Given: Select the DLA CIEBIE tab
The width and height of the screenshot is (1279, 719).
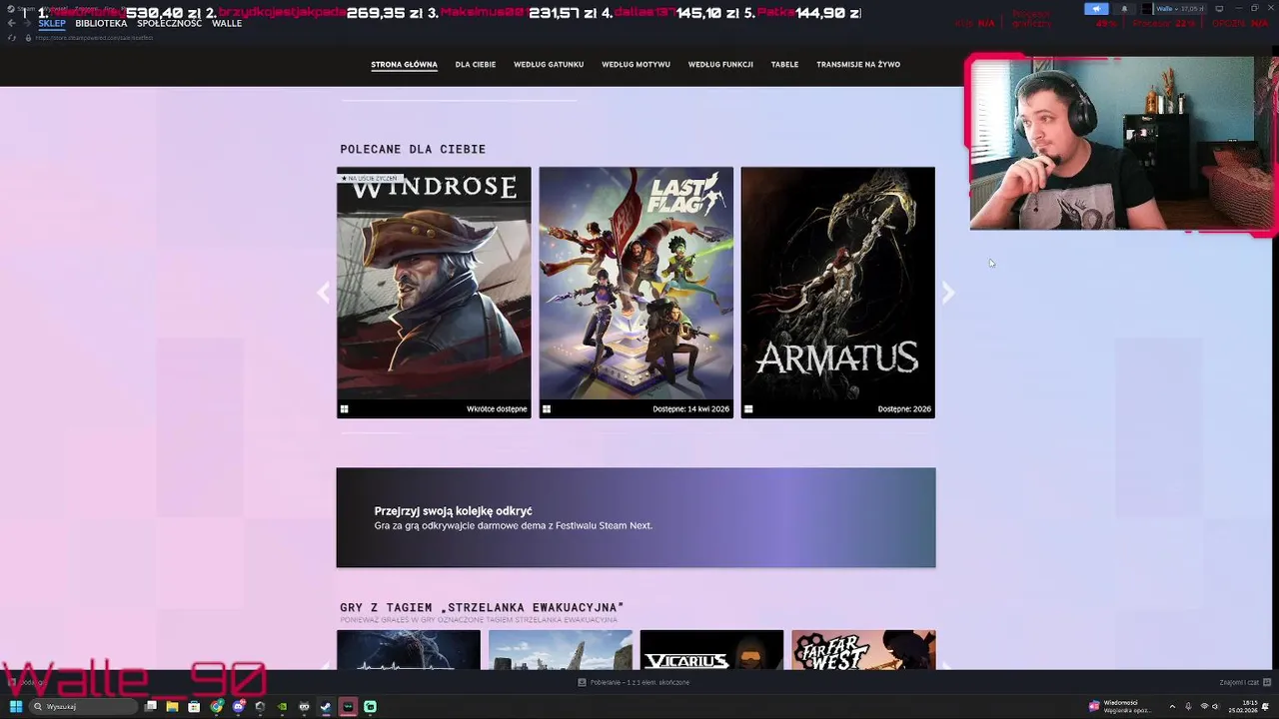Looking at the screenshot, I should pos(476,65).
